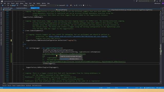Open the Output panel tab
The width and height of the screenshot is (164, 92).
pyautogui.click(x=14, y=85)
